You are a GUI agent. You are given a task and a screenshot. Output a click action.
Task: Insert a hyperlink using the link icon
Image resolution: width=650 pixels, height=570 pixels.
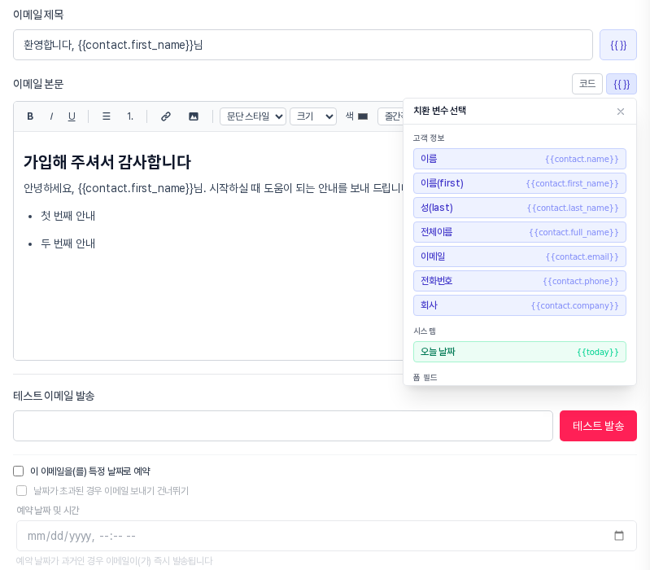(166, 116)
